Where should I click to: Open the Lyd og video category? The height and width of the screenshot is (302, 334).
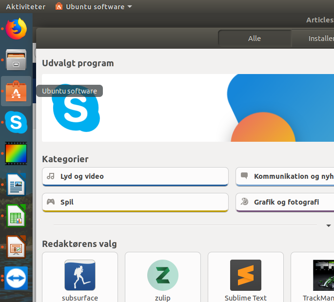135,177
